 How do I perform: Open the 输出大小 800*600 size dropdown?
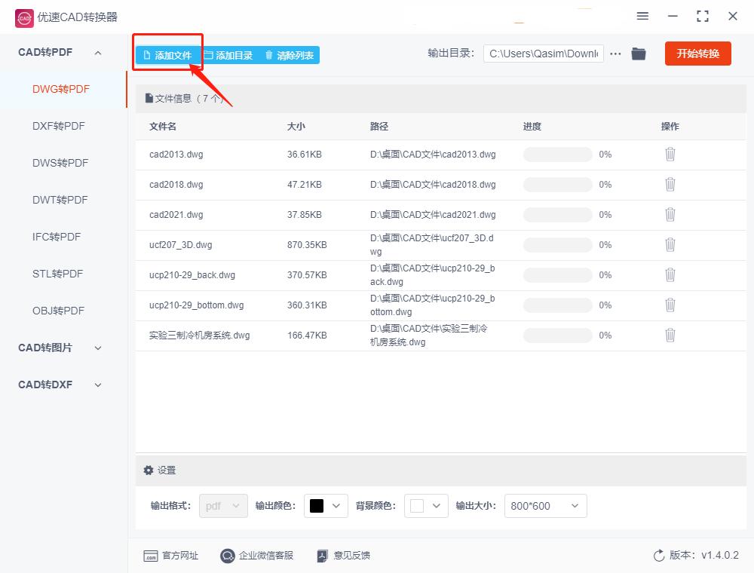[545, 506]
